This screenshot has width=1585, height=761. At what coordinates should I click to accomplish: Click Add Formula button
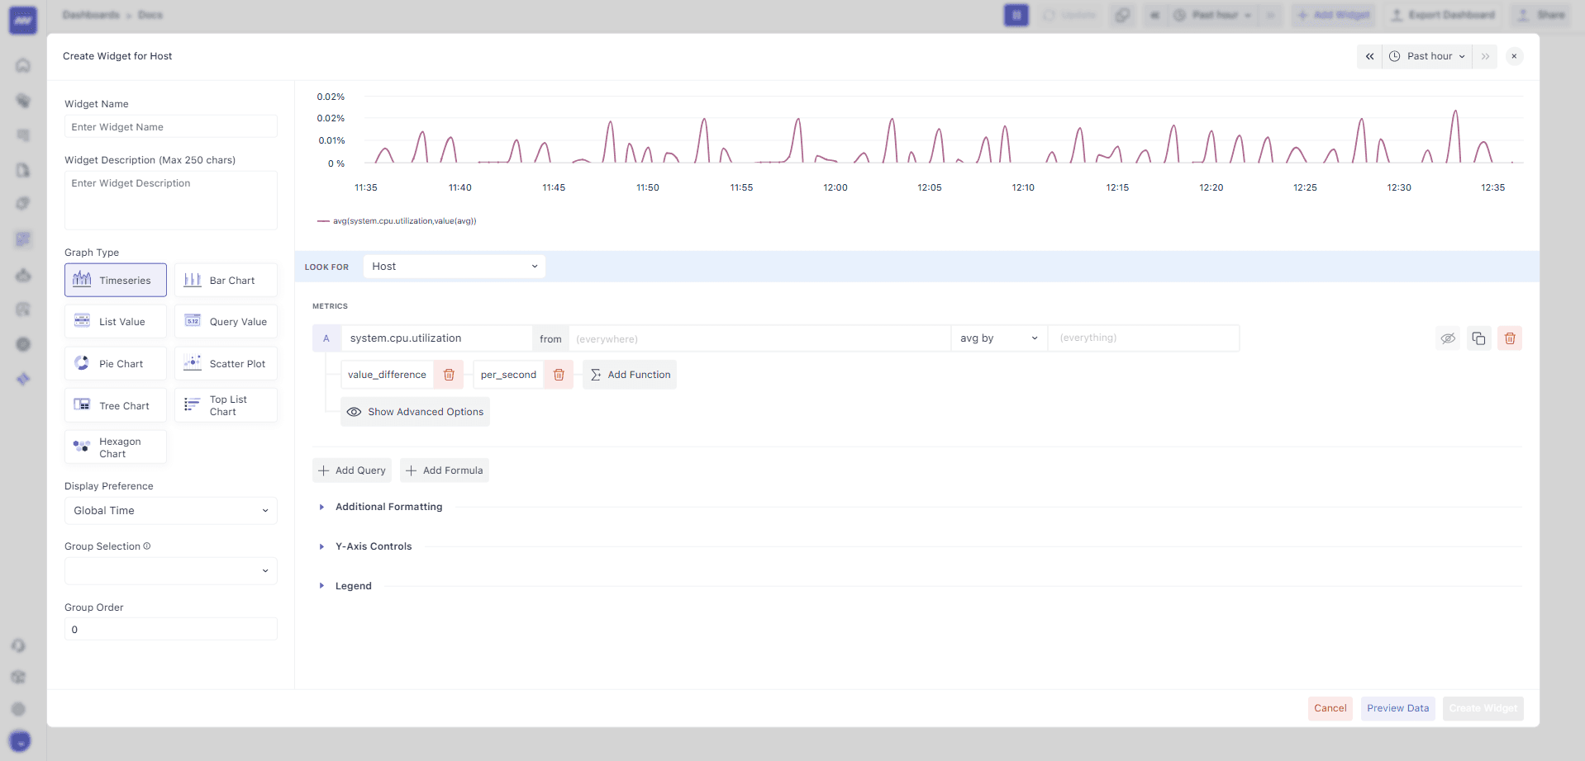point(445,470)
